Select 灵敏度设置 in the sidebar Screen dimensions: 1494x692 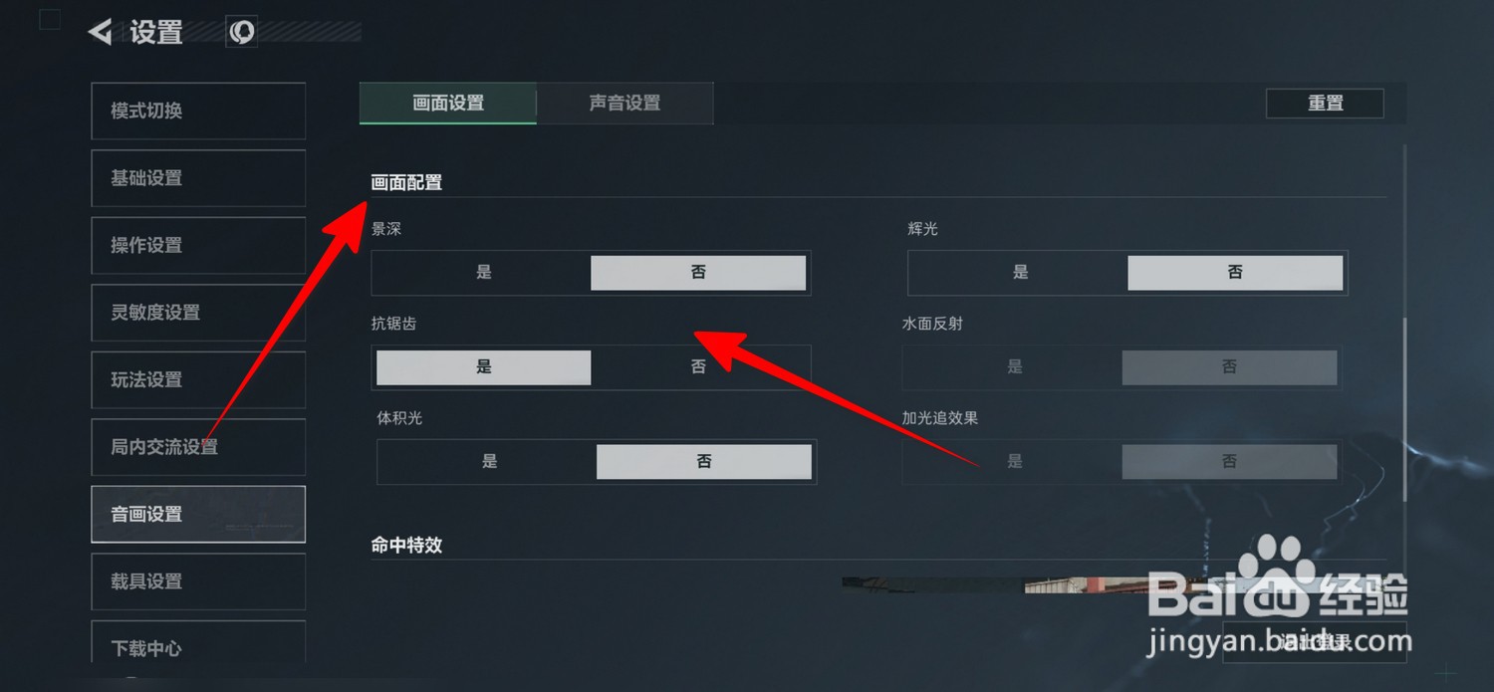click(198, 313)
